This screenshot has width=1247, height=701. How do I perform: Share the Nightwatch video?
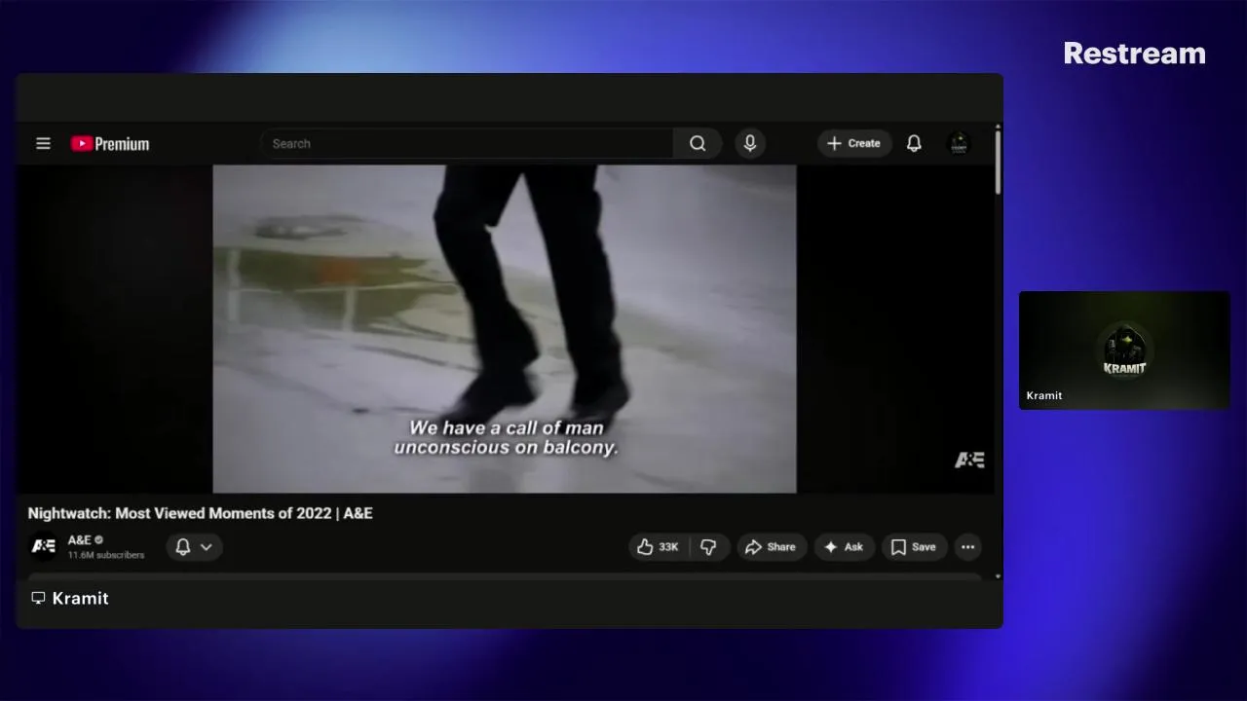click(771, 547)
